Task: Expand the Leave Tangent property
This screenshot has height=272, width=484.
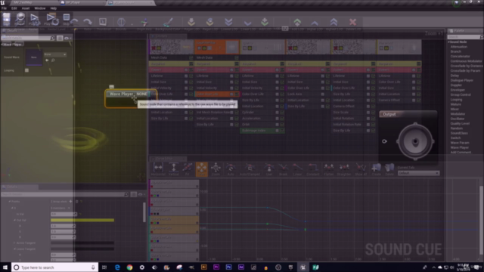Action: point(14,249)
